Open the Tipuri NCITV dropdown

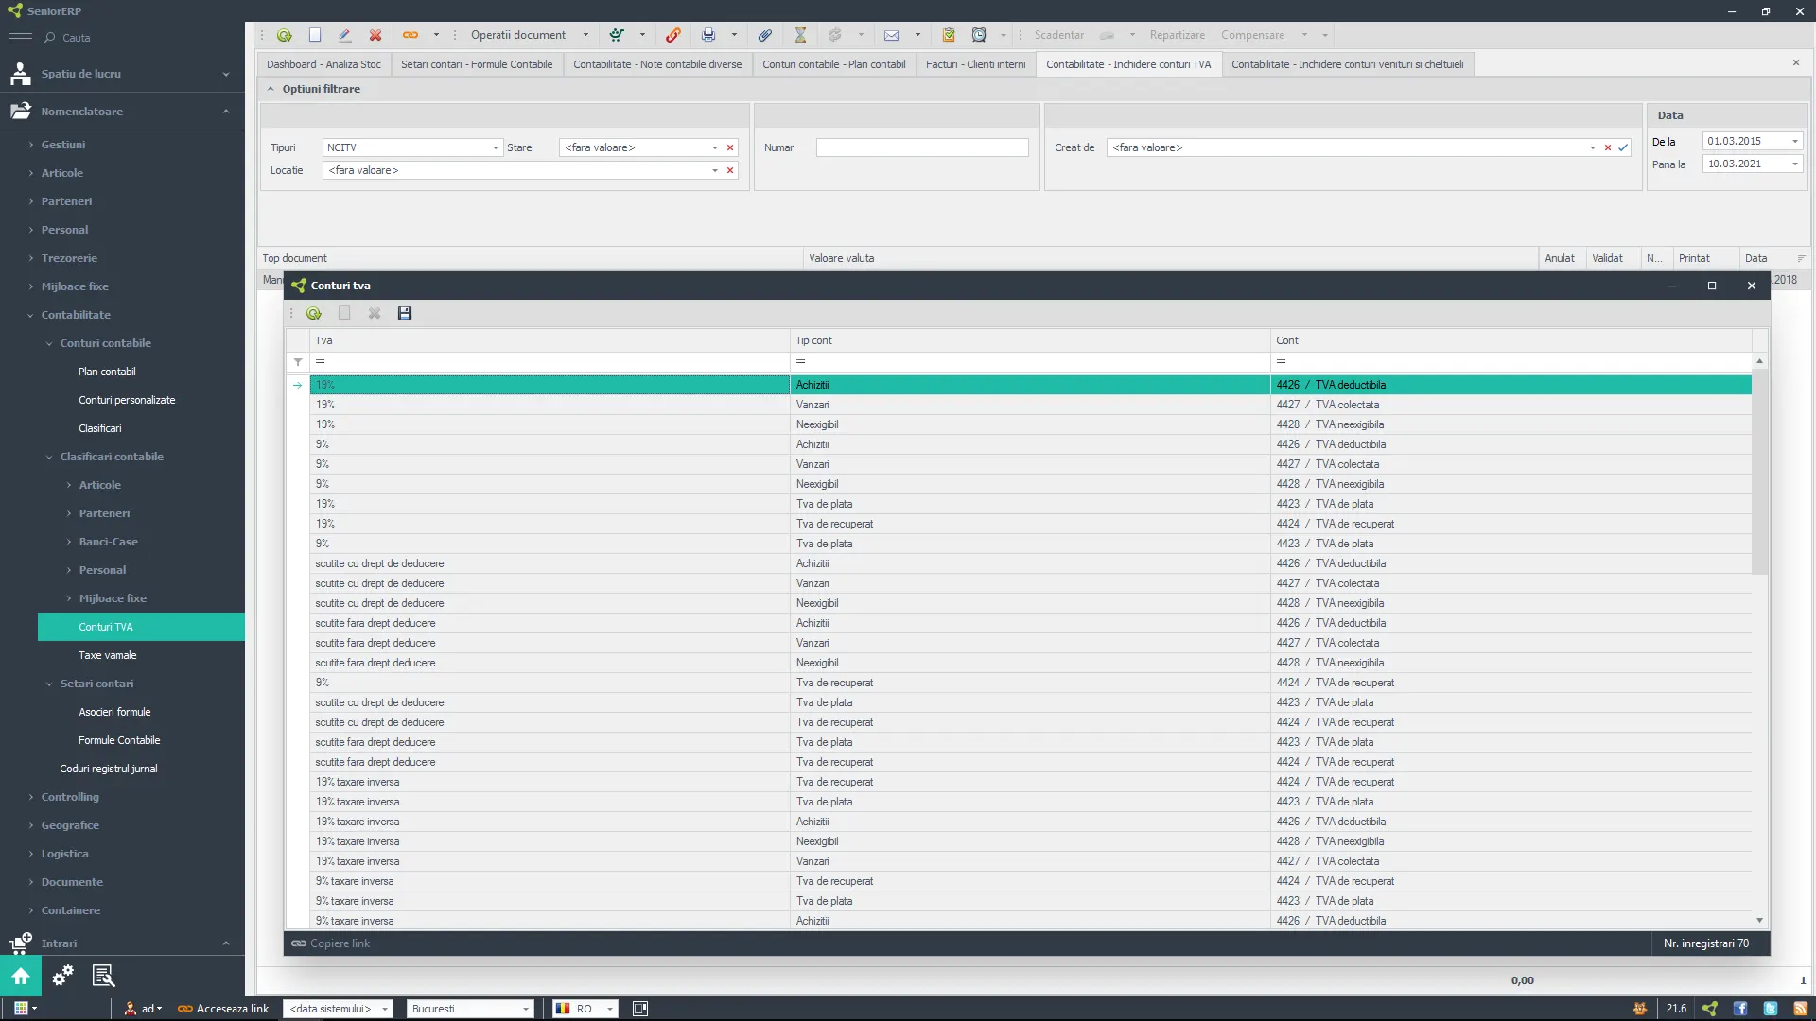(496, 147)
